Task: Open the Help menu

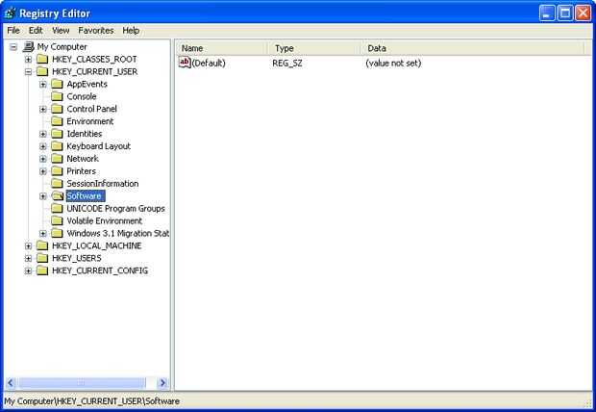Action: [x=131, y=31]
